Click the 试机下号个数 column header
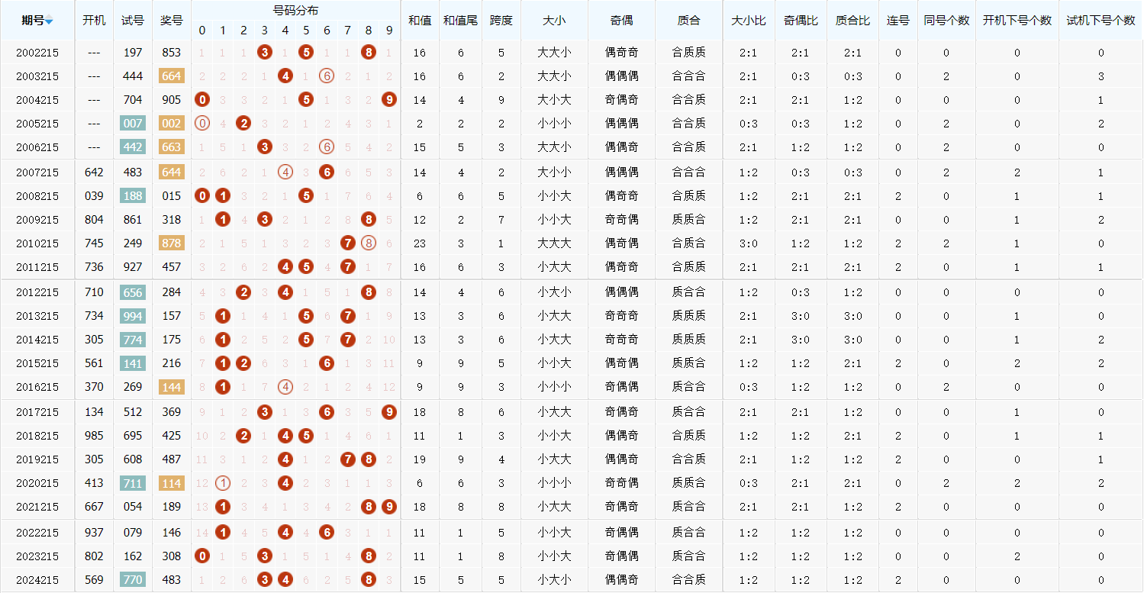 tap(1100, 21)
